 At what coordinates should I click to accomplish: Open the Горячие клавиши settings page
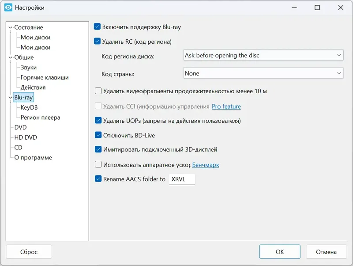(x=45, y=77)
